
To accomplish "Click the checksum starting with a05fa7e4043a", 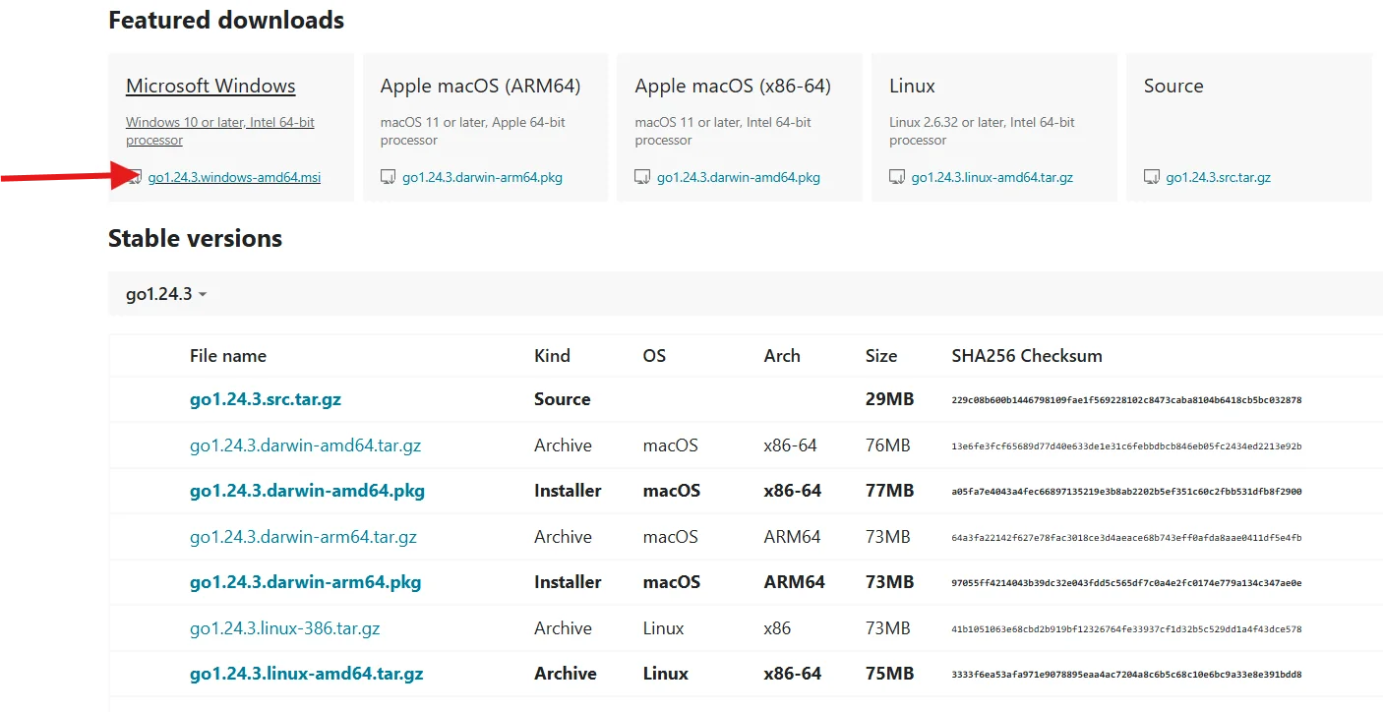I will coord(1127,492).
